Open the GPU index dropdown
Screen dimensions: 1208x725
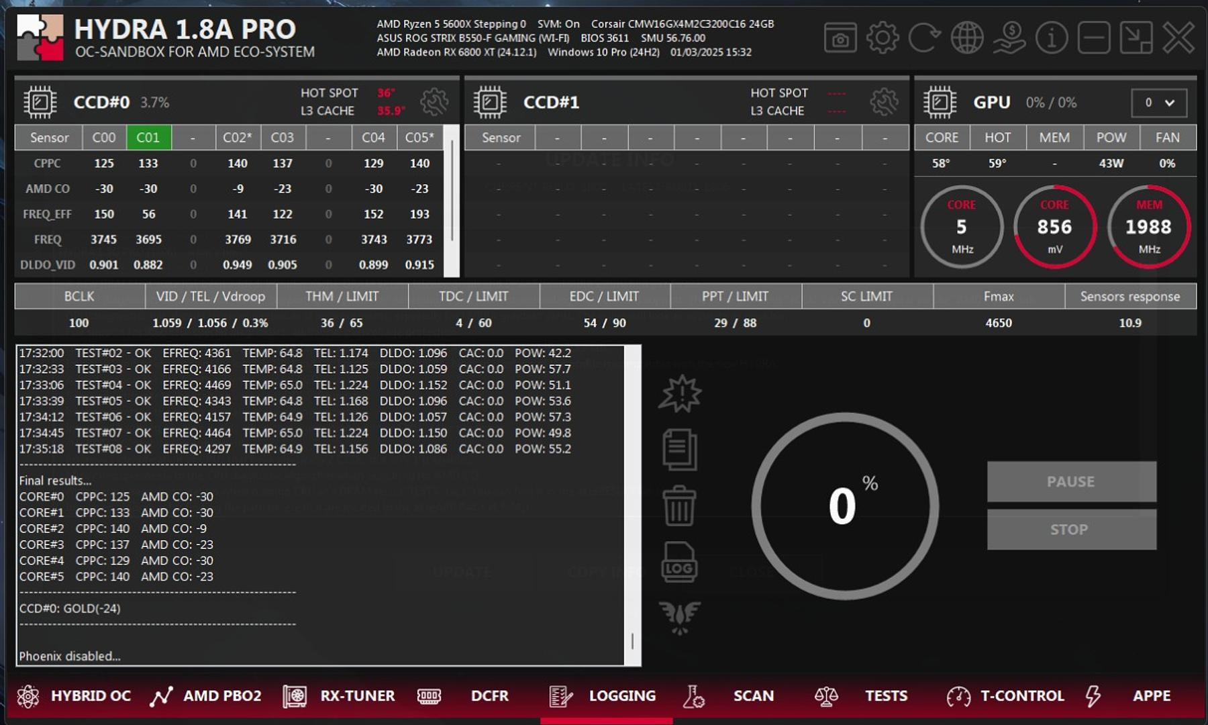(x=1159, y=103)
